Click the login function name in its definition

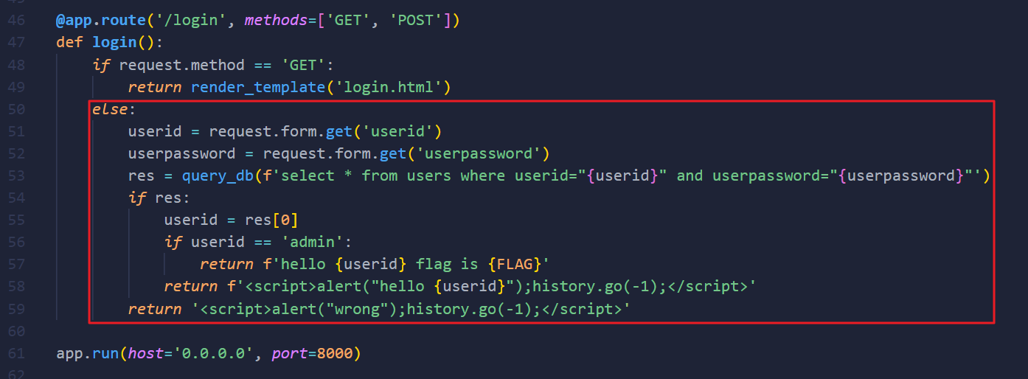[x=114, y=43]
